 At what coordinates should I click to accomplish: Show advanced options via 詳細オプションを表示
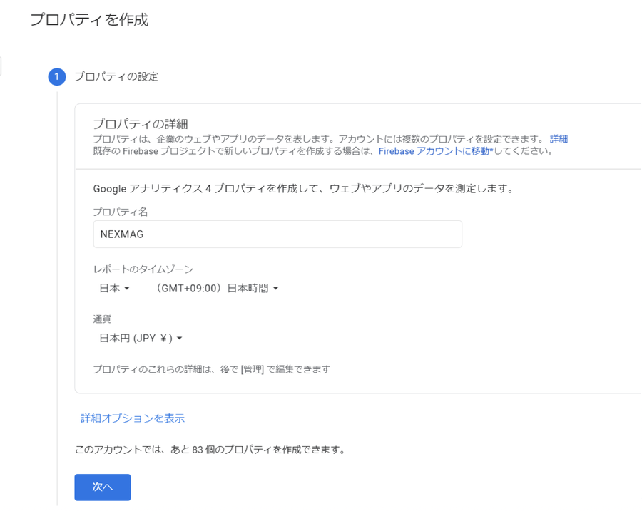coord(133,418)
